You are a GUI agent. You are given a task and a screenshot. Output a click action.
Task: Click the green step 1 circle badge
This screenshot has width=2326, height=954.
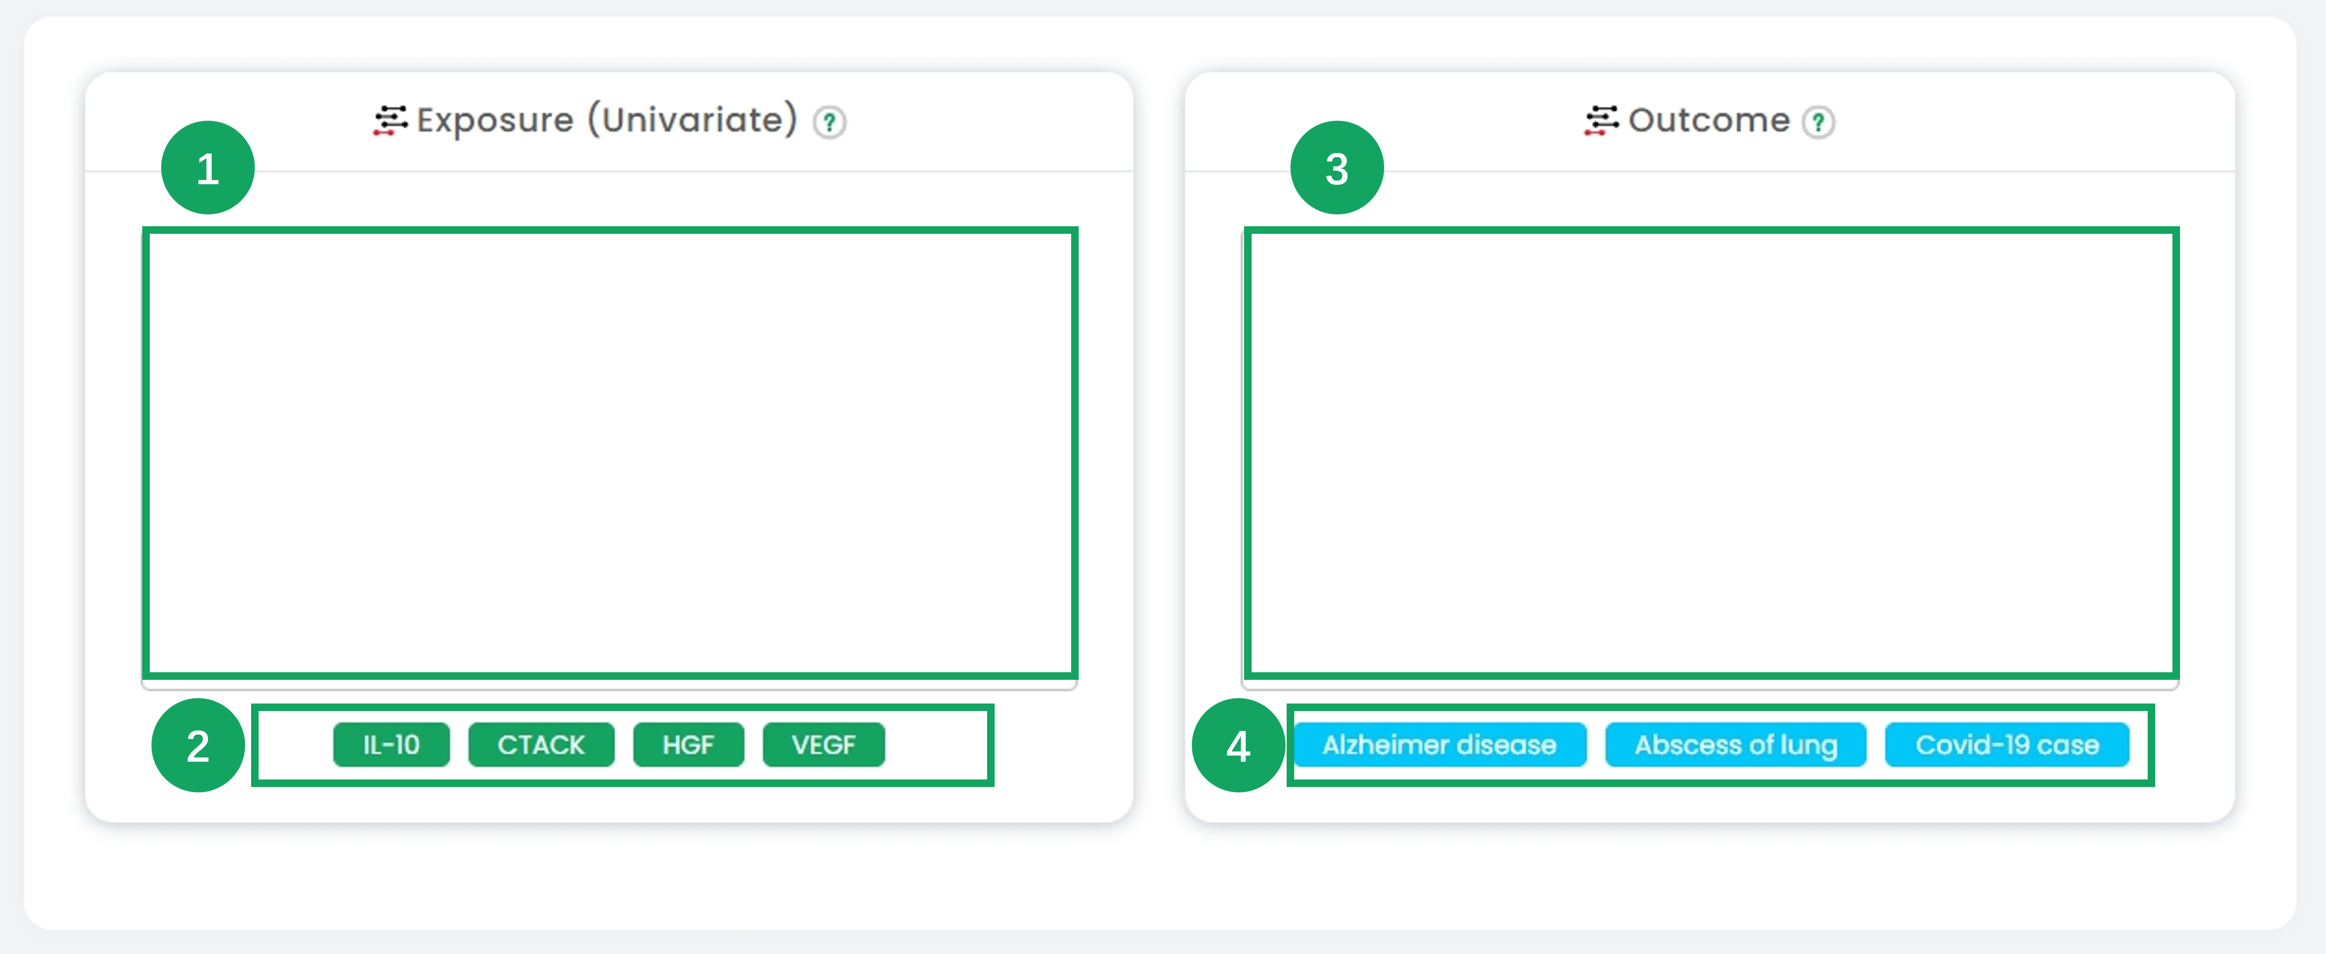pos(207,168)
